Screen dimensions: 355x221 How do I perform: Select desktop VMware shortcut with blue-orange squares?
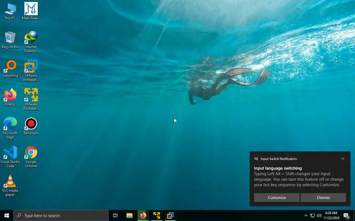click(31, 71)
